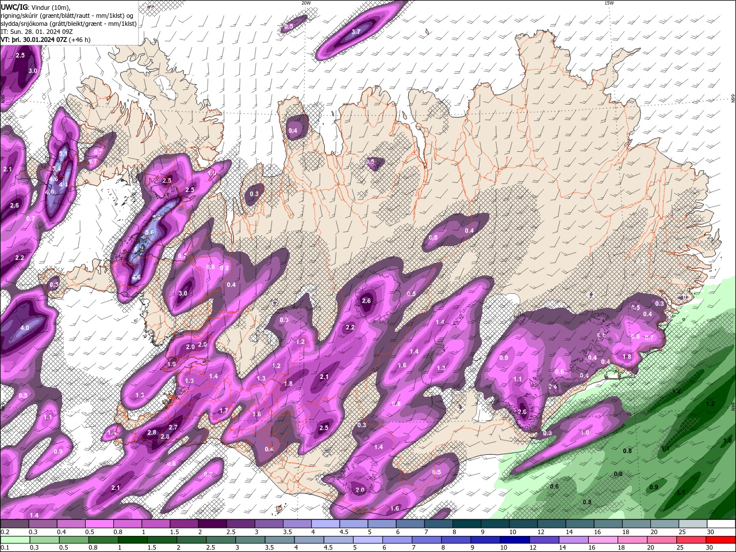
Task: Click the white swatch ending the upper legend
Action: pyautogui.click(x=721, y=524)
